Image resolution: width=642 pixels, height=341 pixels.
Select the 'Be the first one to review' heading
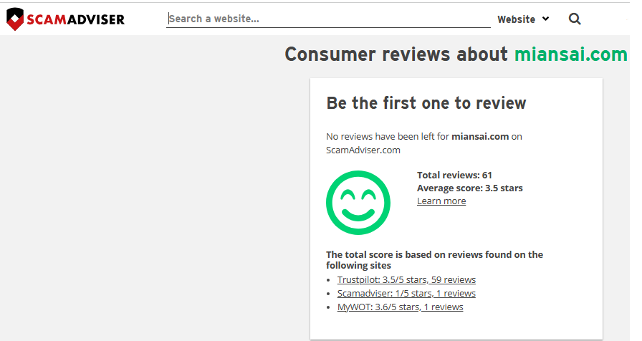point(426,103)
